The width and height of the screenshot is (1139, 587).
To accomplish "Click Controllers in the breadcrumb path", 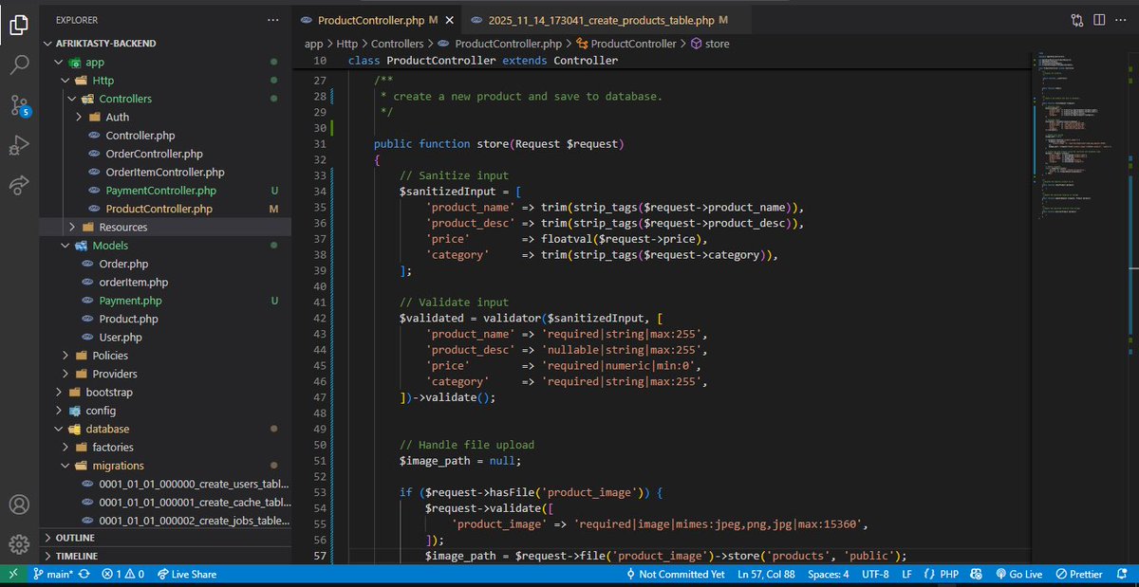I will [398, 44].
